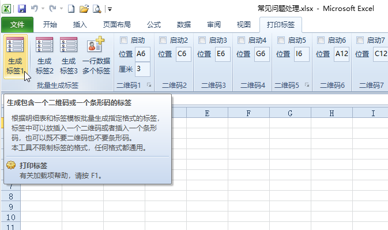The height and width of the screenshot is (230, 388).
Task: Edit the 厘米 field containing 3
Action: point(142,69)
